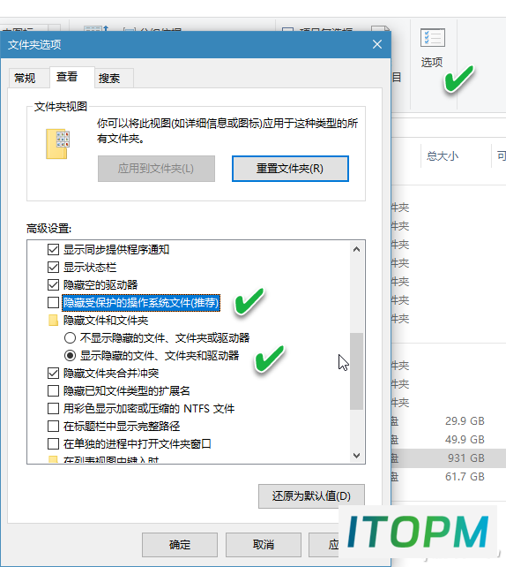Click the advanced settings scroll up arrow

pyautogui.click(x=357, y=249)
